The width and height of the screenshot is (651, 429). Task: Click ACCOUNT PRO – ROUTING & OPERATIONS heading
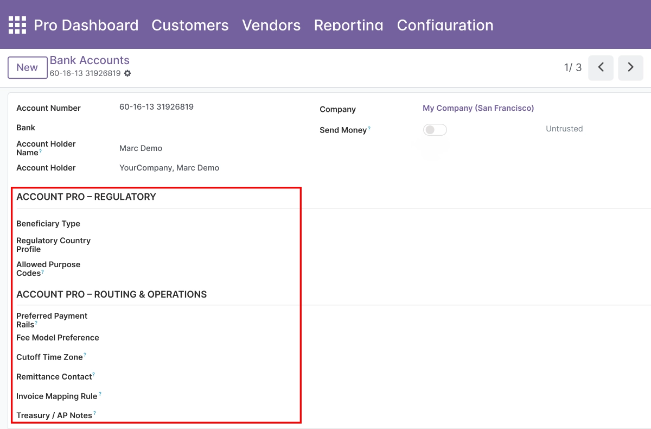(x=112, y=294)
